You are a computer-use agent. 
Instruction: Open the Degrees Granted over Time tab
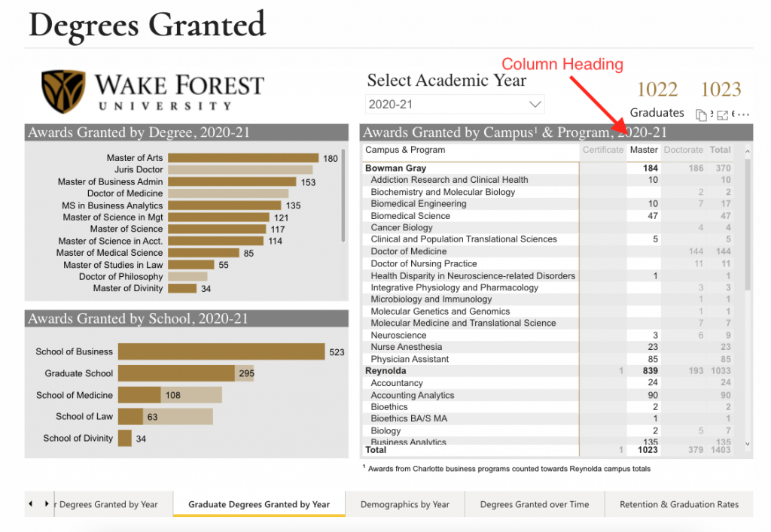click(x=535, y=504)
